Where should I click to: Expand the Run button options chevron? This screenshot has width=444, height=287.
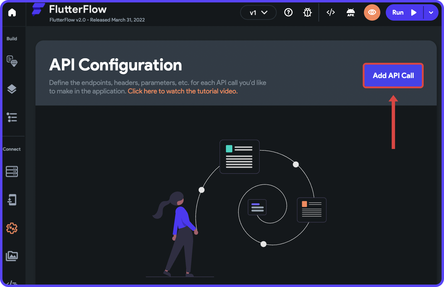(431, 12)
